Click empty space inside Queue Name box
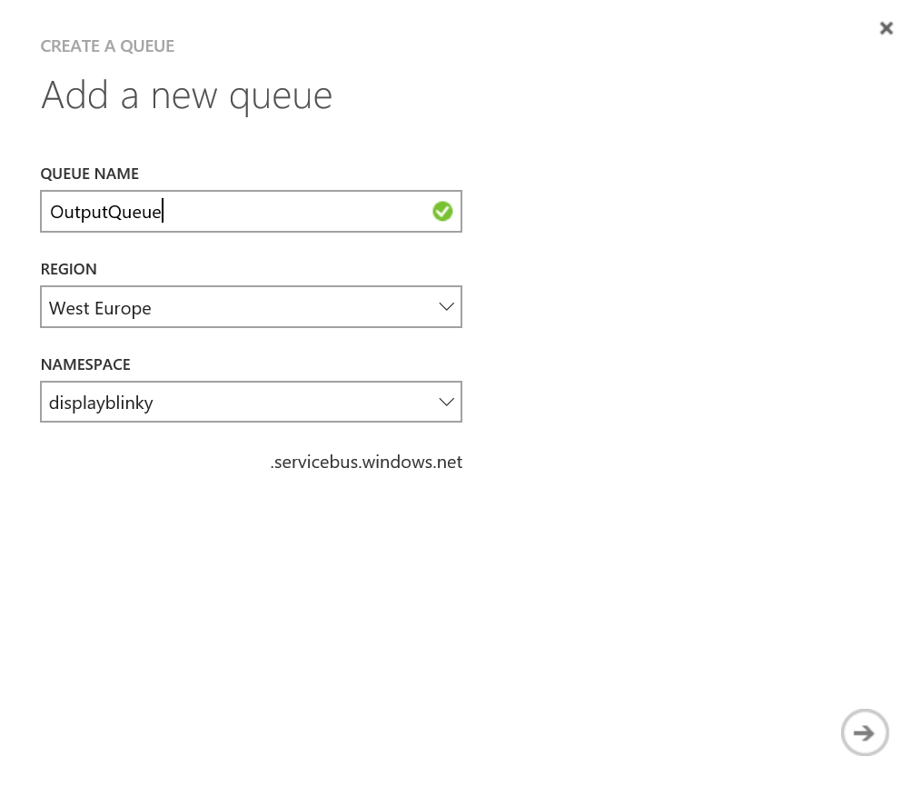 coord(300,212)
